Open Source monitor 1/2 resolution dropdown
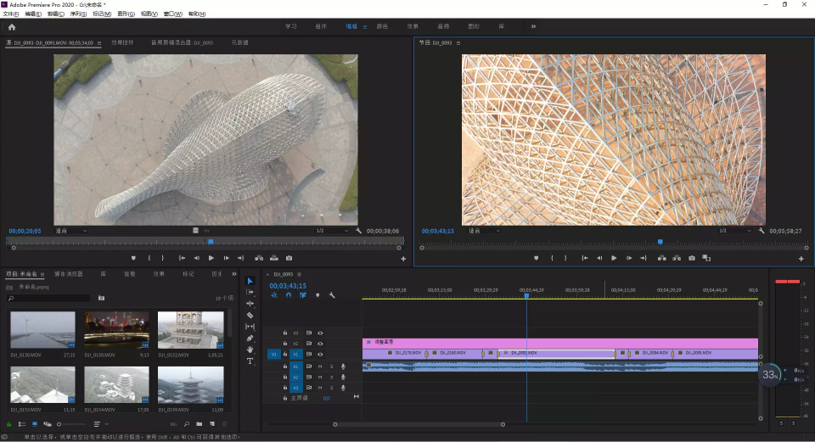815x442 pixels. pos(332,231)
